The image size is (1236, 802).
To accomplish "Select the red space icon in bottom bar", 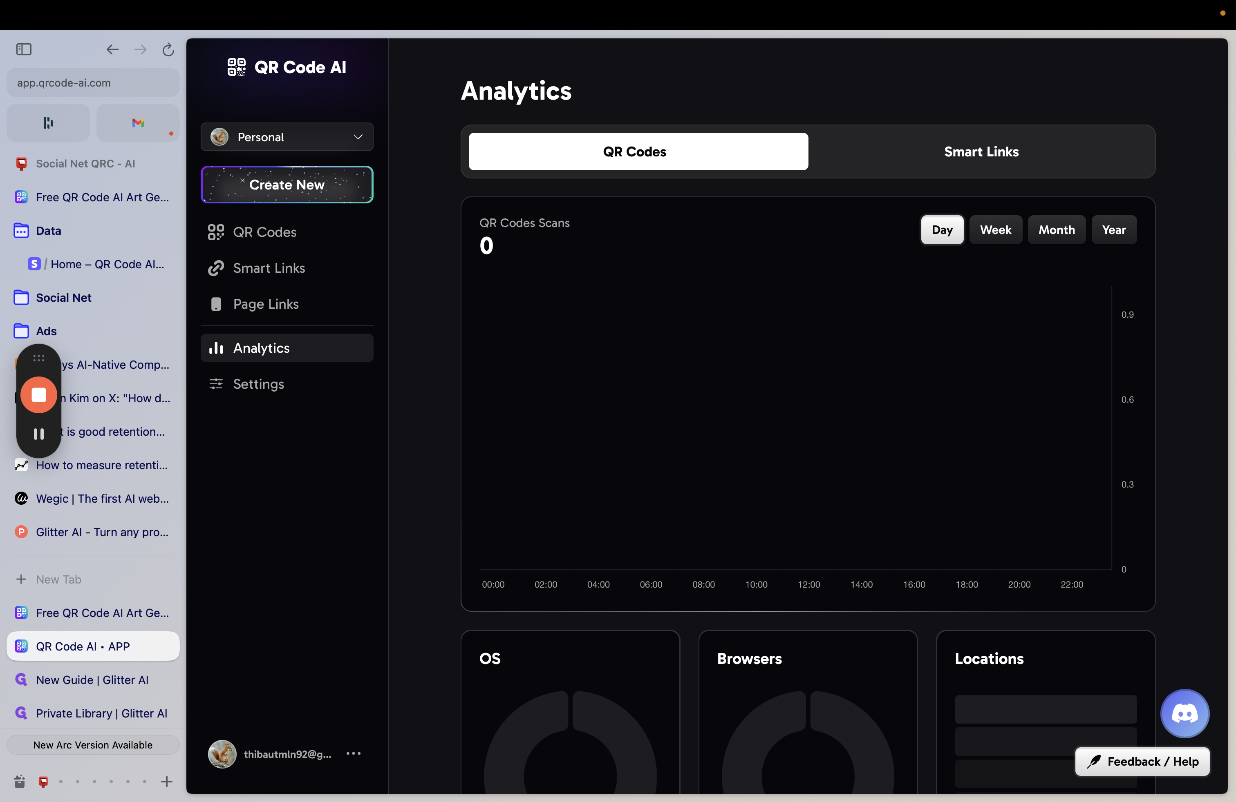I will click(x=44, y=782).
